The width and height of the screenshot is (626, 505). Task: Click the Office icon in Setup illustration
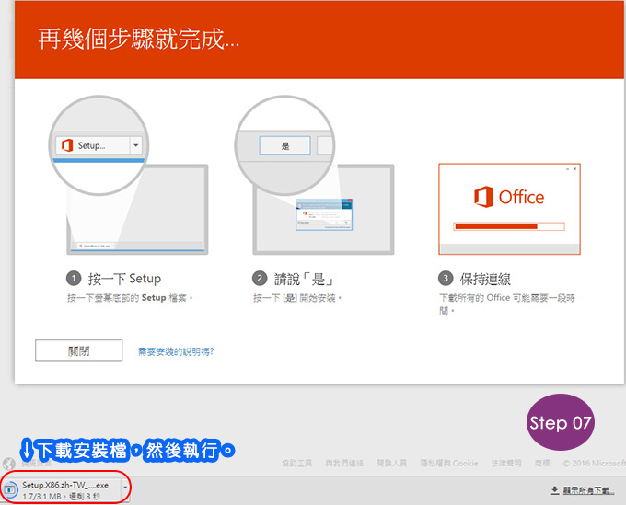point(66,145)
